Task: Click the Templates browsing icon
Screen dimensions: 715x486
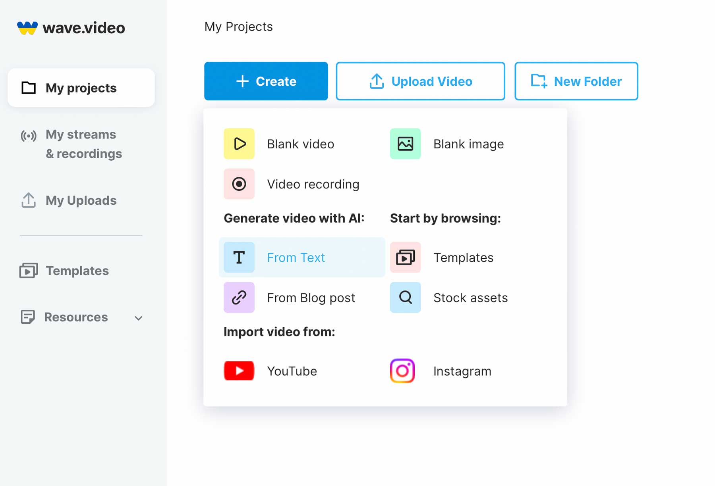Action: [x=405, y=257]
